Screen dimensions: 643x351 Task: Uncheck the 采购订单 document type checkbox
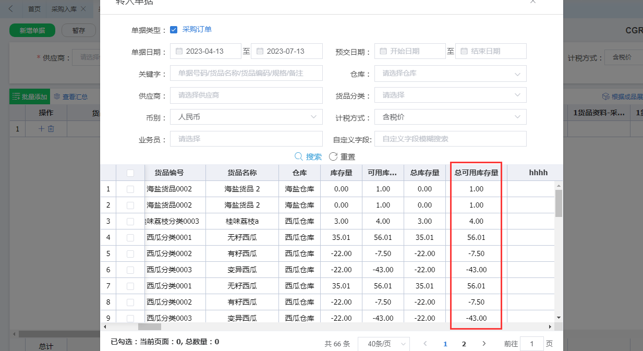pos(174,30)
